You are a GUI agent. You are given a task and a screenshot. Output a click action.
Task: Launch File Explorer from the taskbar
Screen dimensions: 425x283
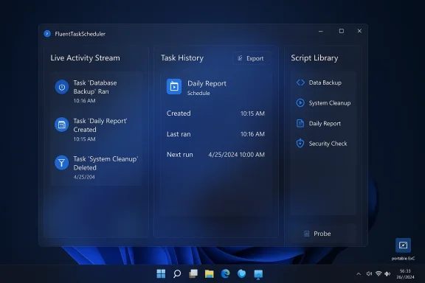pos(210,274)
